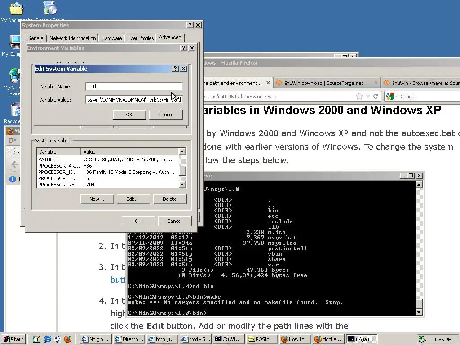Click the system tray network icon
The width and height of the screenshot is (460, 345).
(x=422, y=339)
